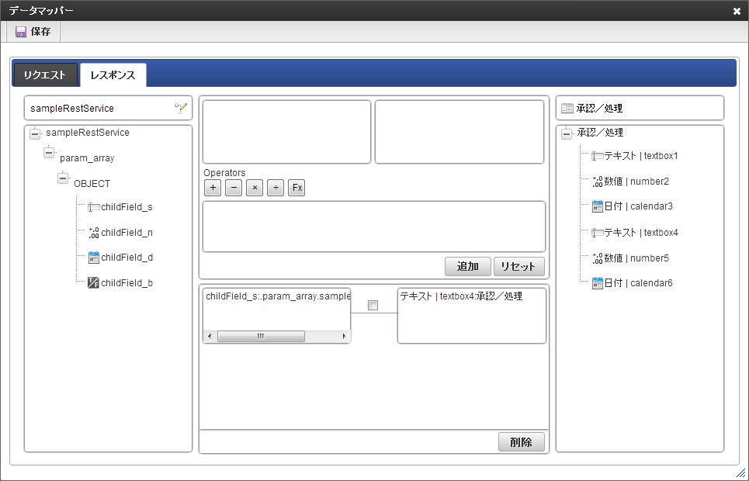The width and height of the screenshot is (749, 481).
Task: Click the multiply operator button
Action: 255,188
